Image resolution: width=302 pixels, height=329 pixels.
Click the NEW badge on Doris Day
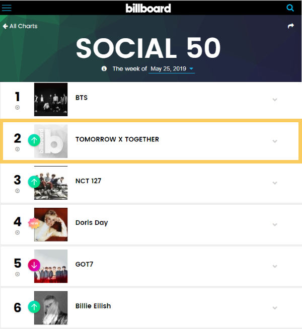pos(34,222)
